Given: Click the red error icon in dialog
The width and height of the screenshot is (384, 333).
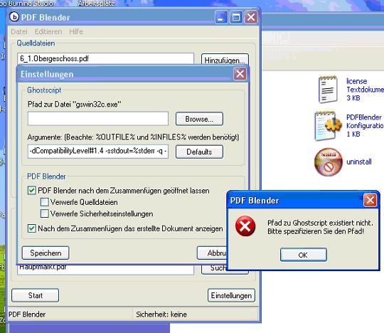Looking at the screenshot, I should pos(245,226).
